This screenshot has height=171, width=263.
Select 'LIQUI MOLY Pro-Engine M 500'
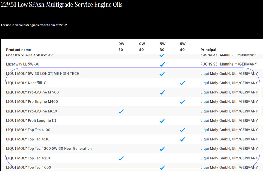pos(32,92)
